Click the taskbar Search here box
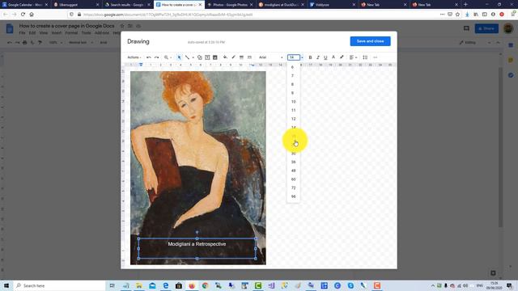Viewport: 518px width, 291px height. tap(59, 285)
